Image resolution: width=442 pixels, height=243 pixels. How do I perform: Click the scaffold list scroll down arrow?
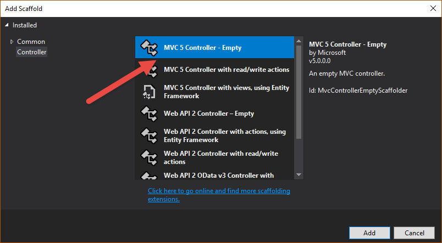[299, 174]
